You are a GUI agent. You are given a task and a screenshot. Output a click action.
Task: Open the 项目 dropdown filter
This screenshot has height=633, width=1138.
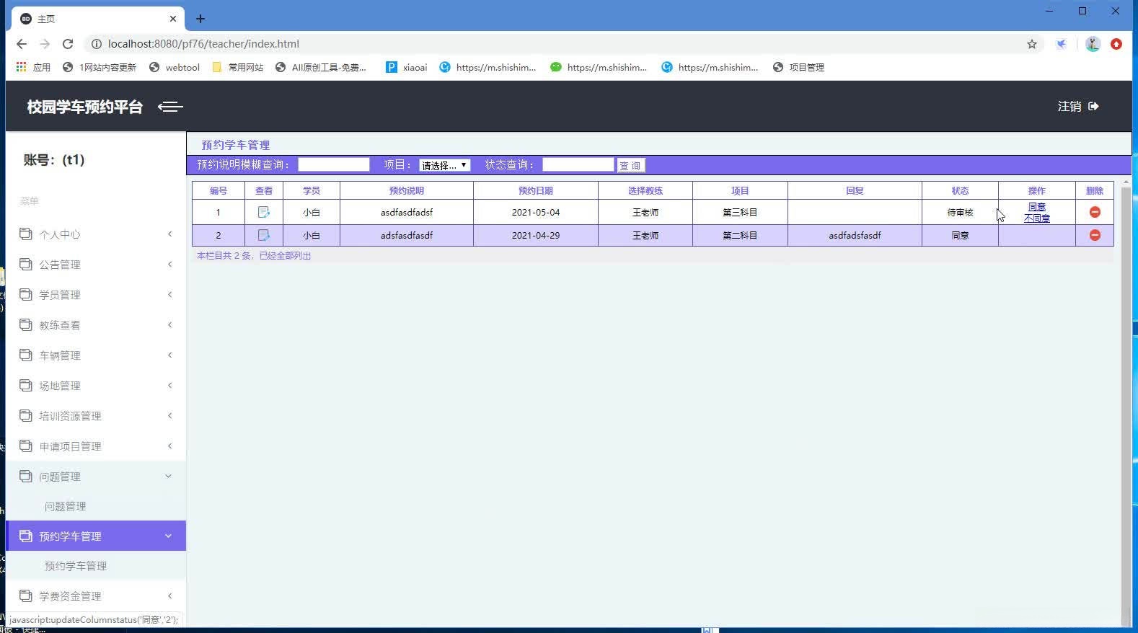(445, 165)
